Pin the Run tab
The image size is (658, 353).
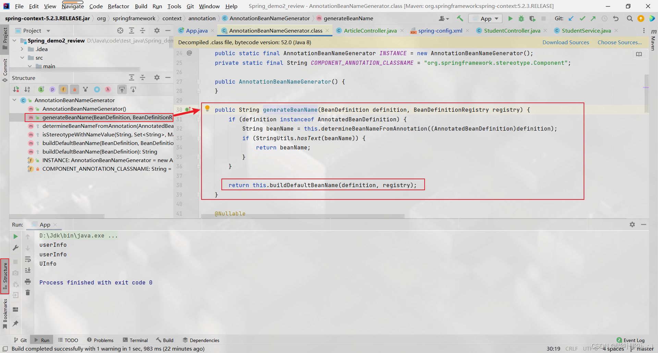tap(15, 323)
